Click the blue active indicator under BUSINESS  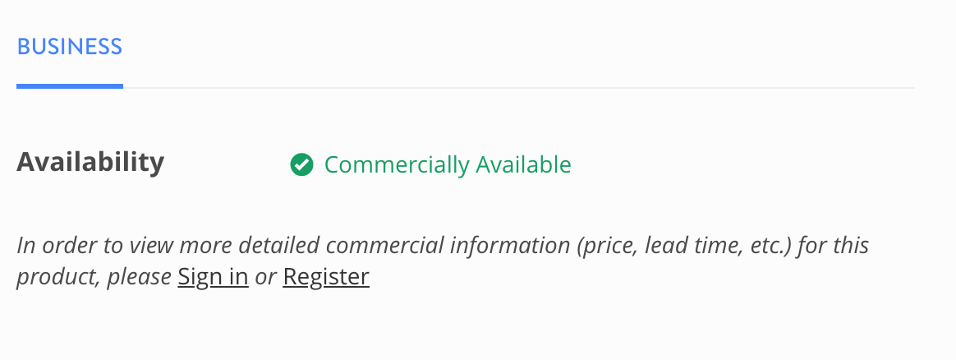coord(70,86)
